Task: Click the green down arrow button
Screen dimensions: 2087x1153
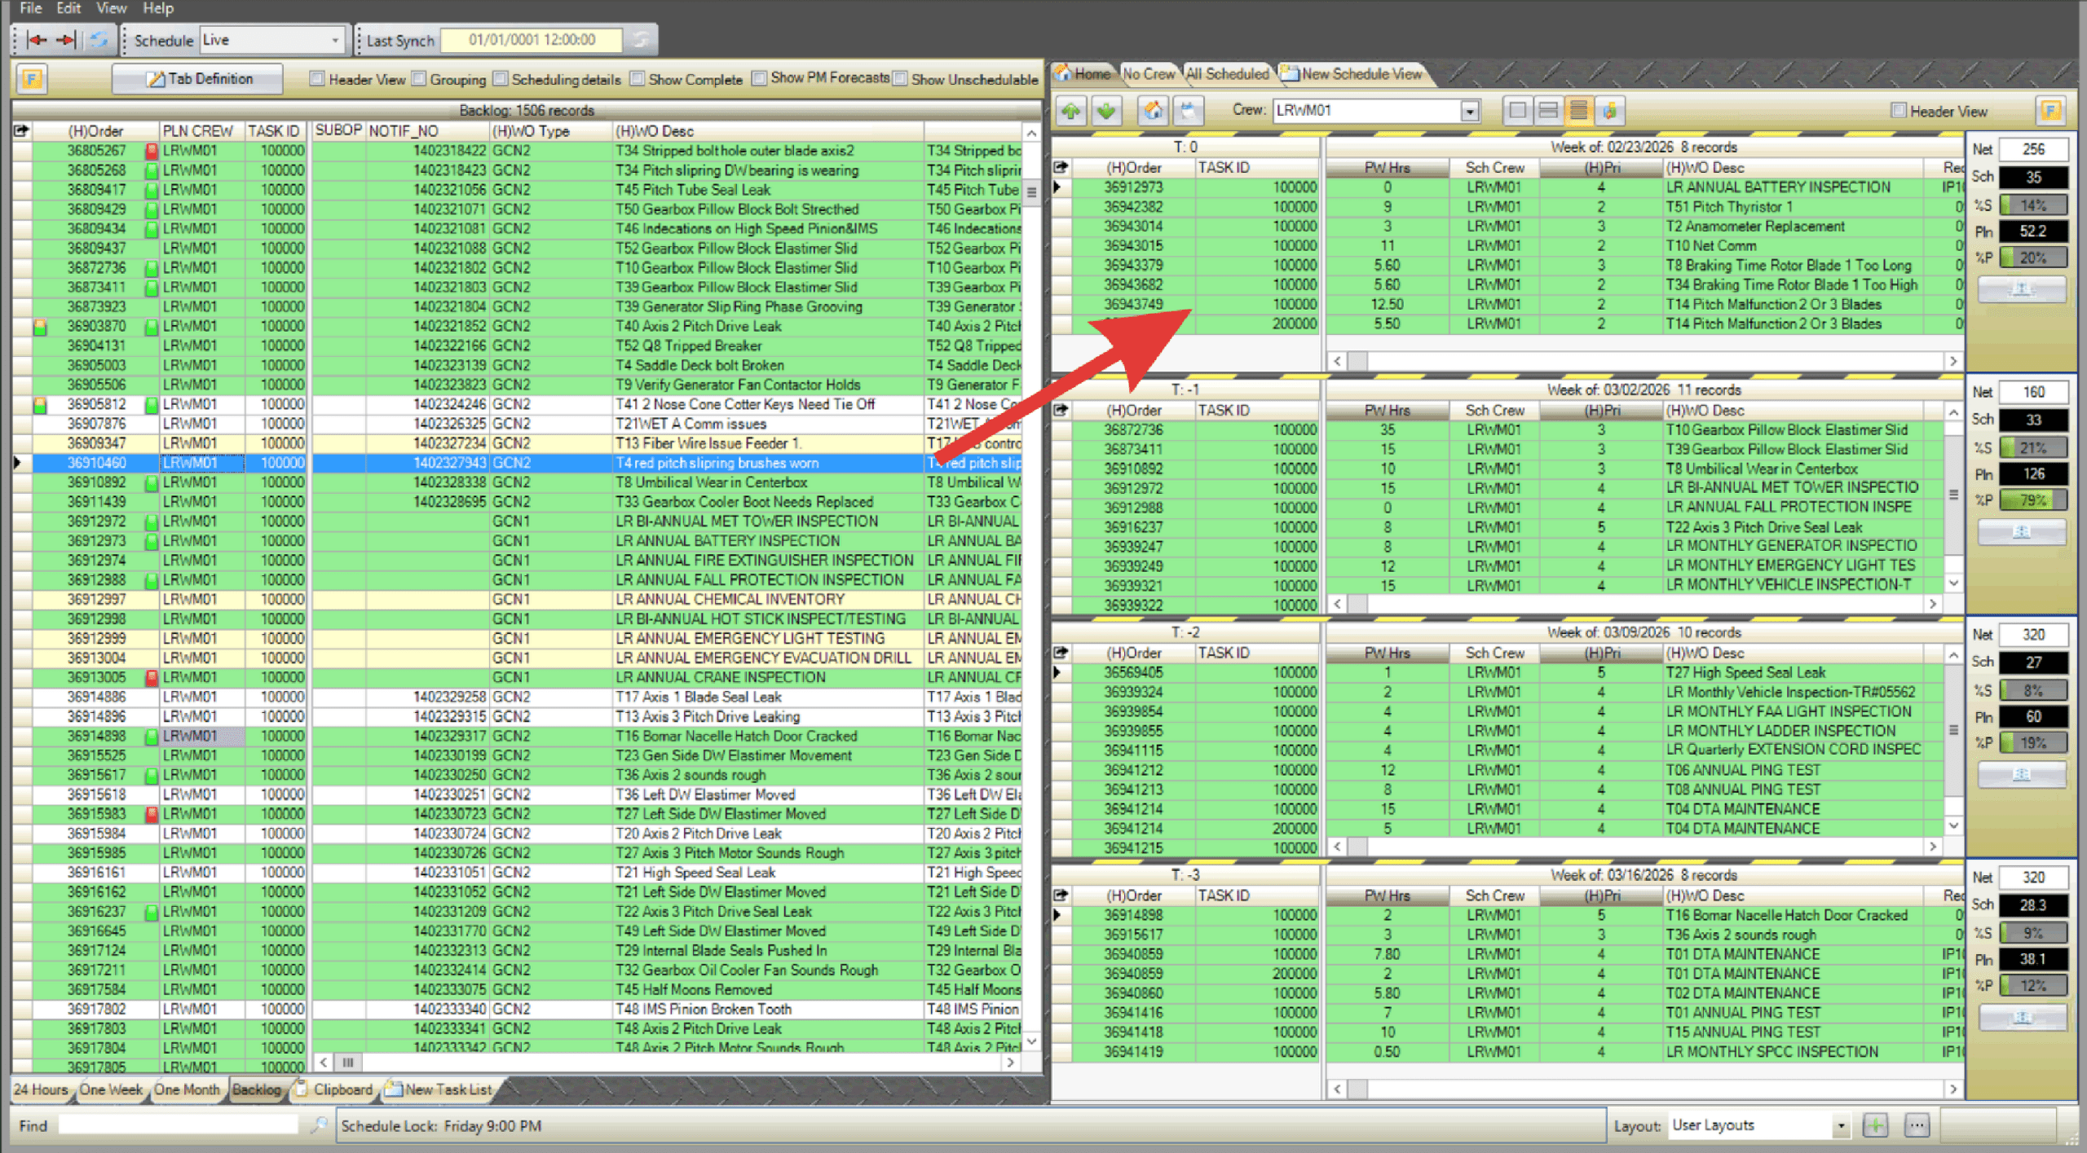Action: pos(1106,110)
